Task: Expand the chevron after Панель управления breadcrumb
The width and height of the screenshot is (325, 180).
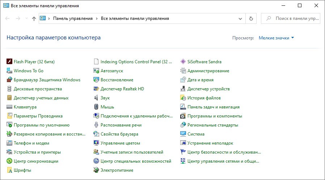Action: [97, 19]
